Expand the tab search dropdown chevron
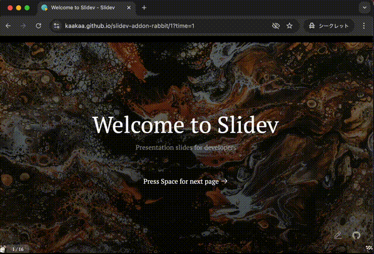The height and width of the screenshot is (254, 374). pos(365,8)
